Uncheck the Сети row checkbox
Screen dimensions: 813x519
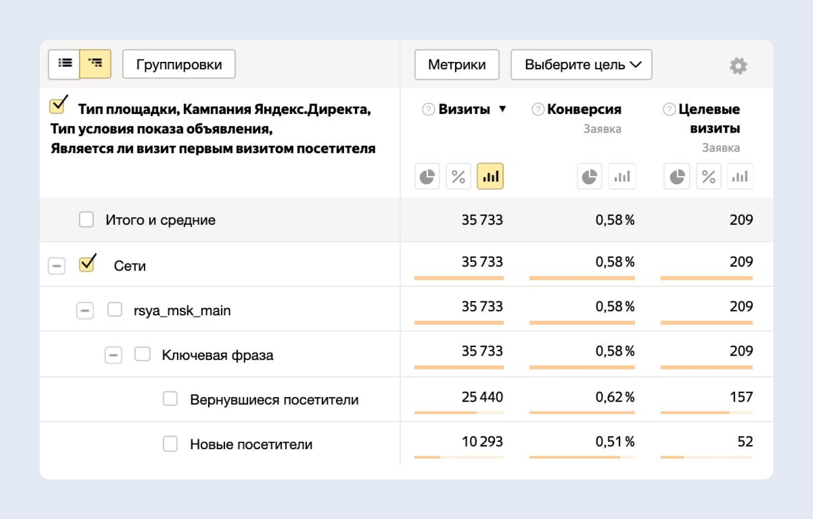[87, 264]
